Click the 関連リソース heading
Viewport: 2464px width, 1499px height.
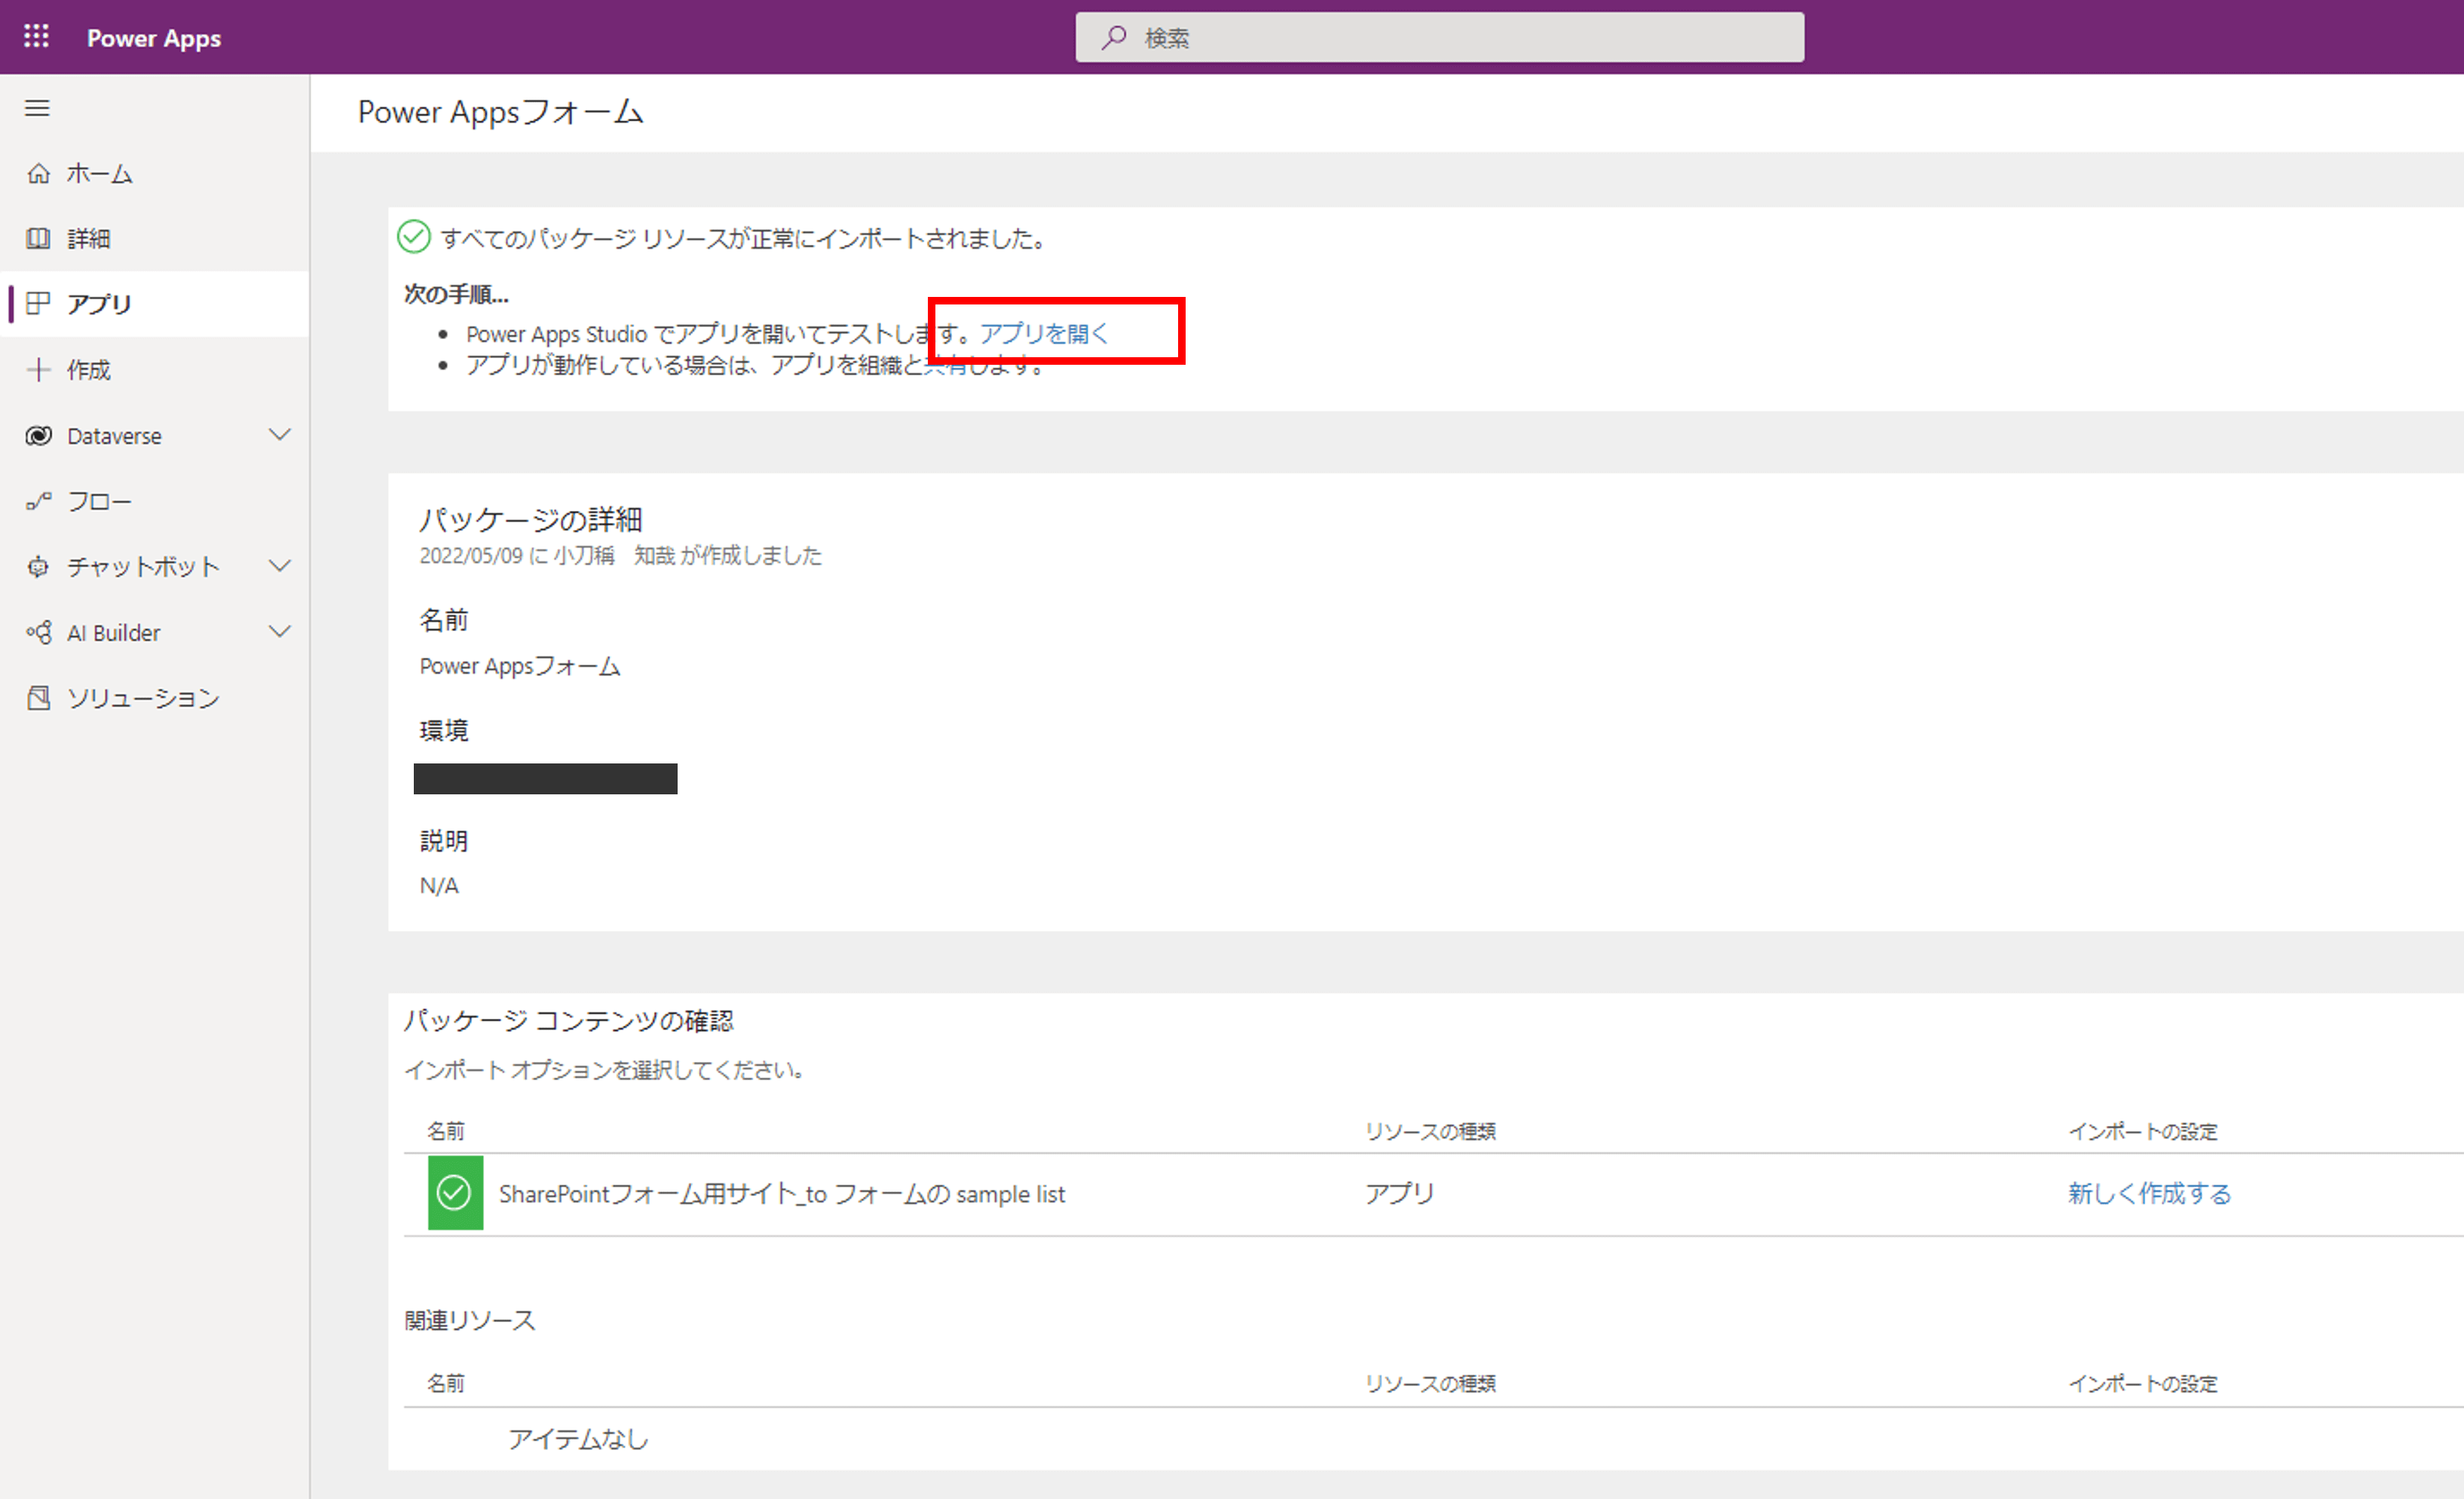470,1321
